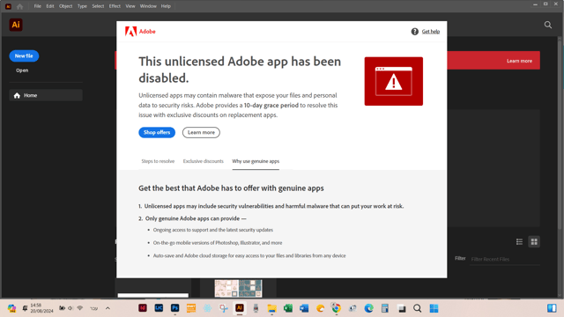Click bullet 'Auto-save and Adobe cloud storage…'
This screenshot has height=317, width=564.
point(249,255)
